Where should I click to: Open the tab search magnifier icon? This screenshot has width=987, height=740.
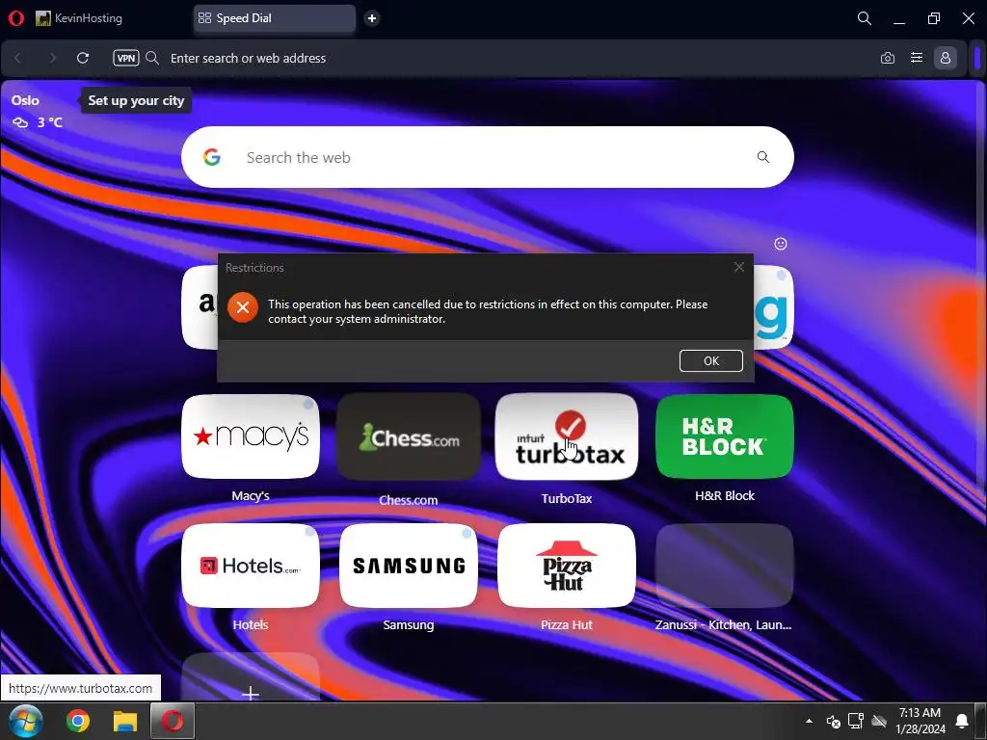tap(865, 18)
